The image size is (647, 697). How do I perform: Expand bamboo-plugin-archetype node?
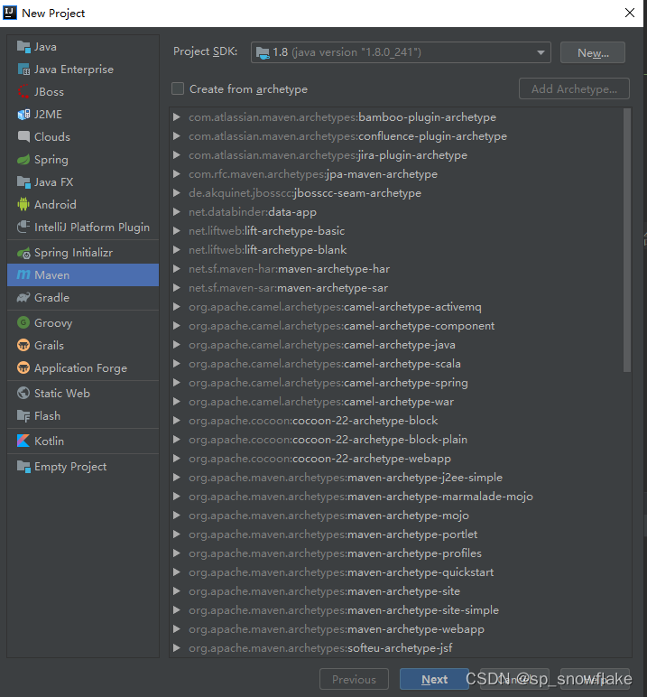coord(177,116)
